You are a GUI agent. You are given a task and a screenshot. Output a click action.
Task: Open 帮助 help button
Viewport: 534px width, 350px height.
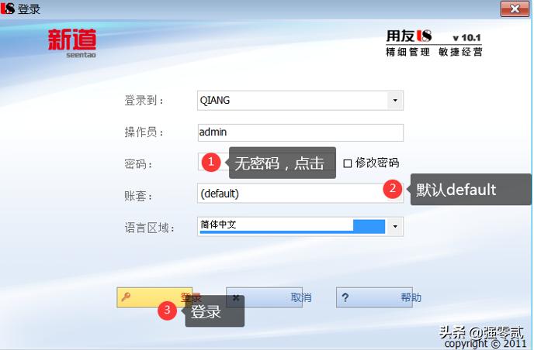(374, 297)
